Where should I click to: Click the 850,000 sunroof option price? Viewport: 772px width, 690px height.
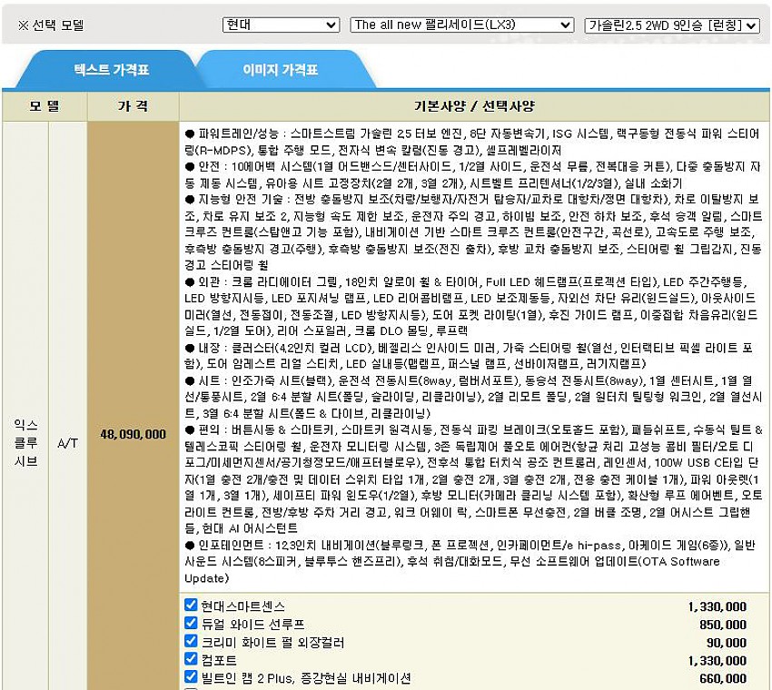click(723, 625)
